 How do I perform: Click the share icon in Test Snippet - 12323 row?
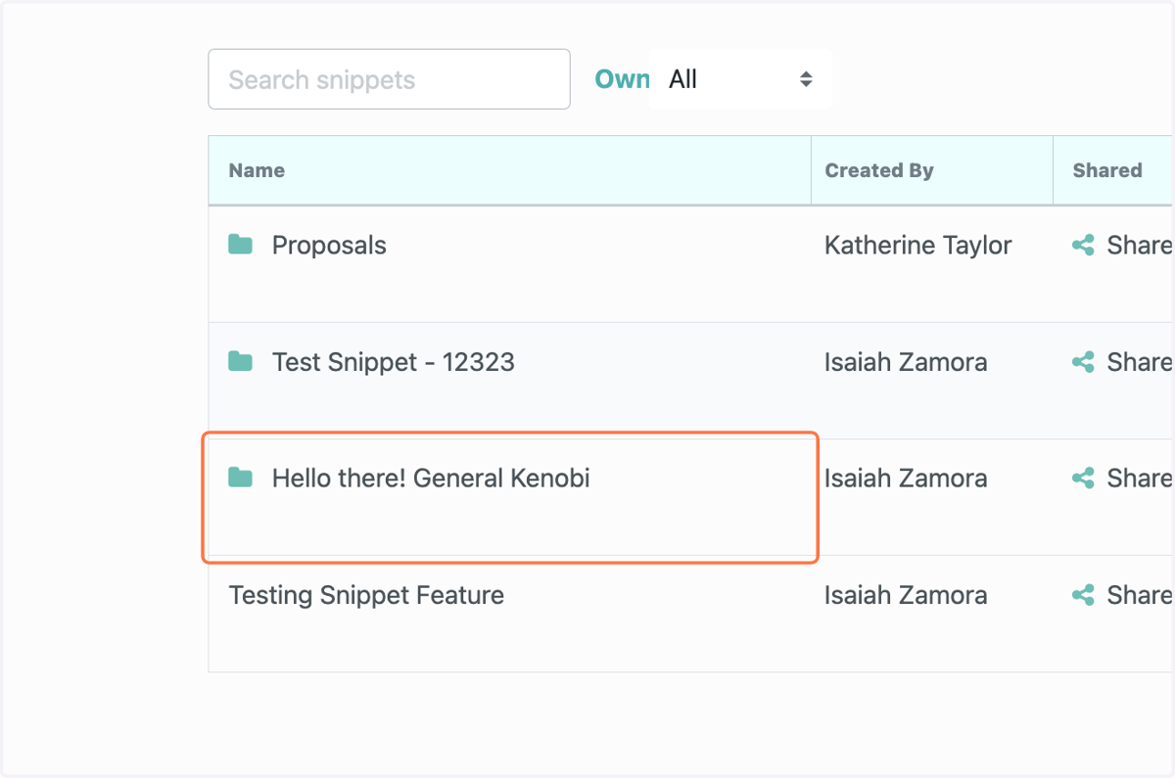pos(1083,362)
